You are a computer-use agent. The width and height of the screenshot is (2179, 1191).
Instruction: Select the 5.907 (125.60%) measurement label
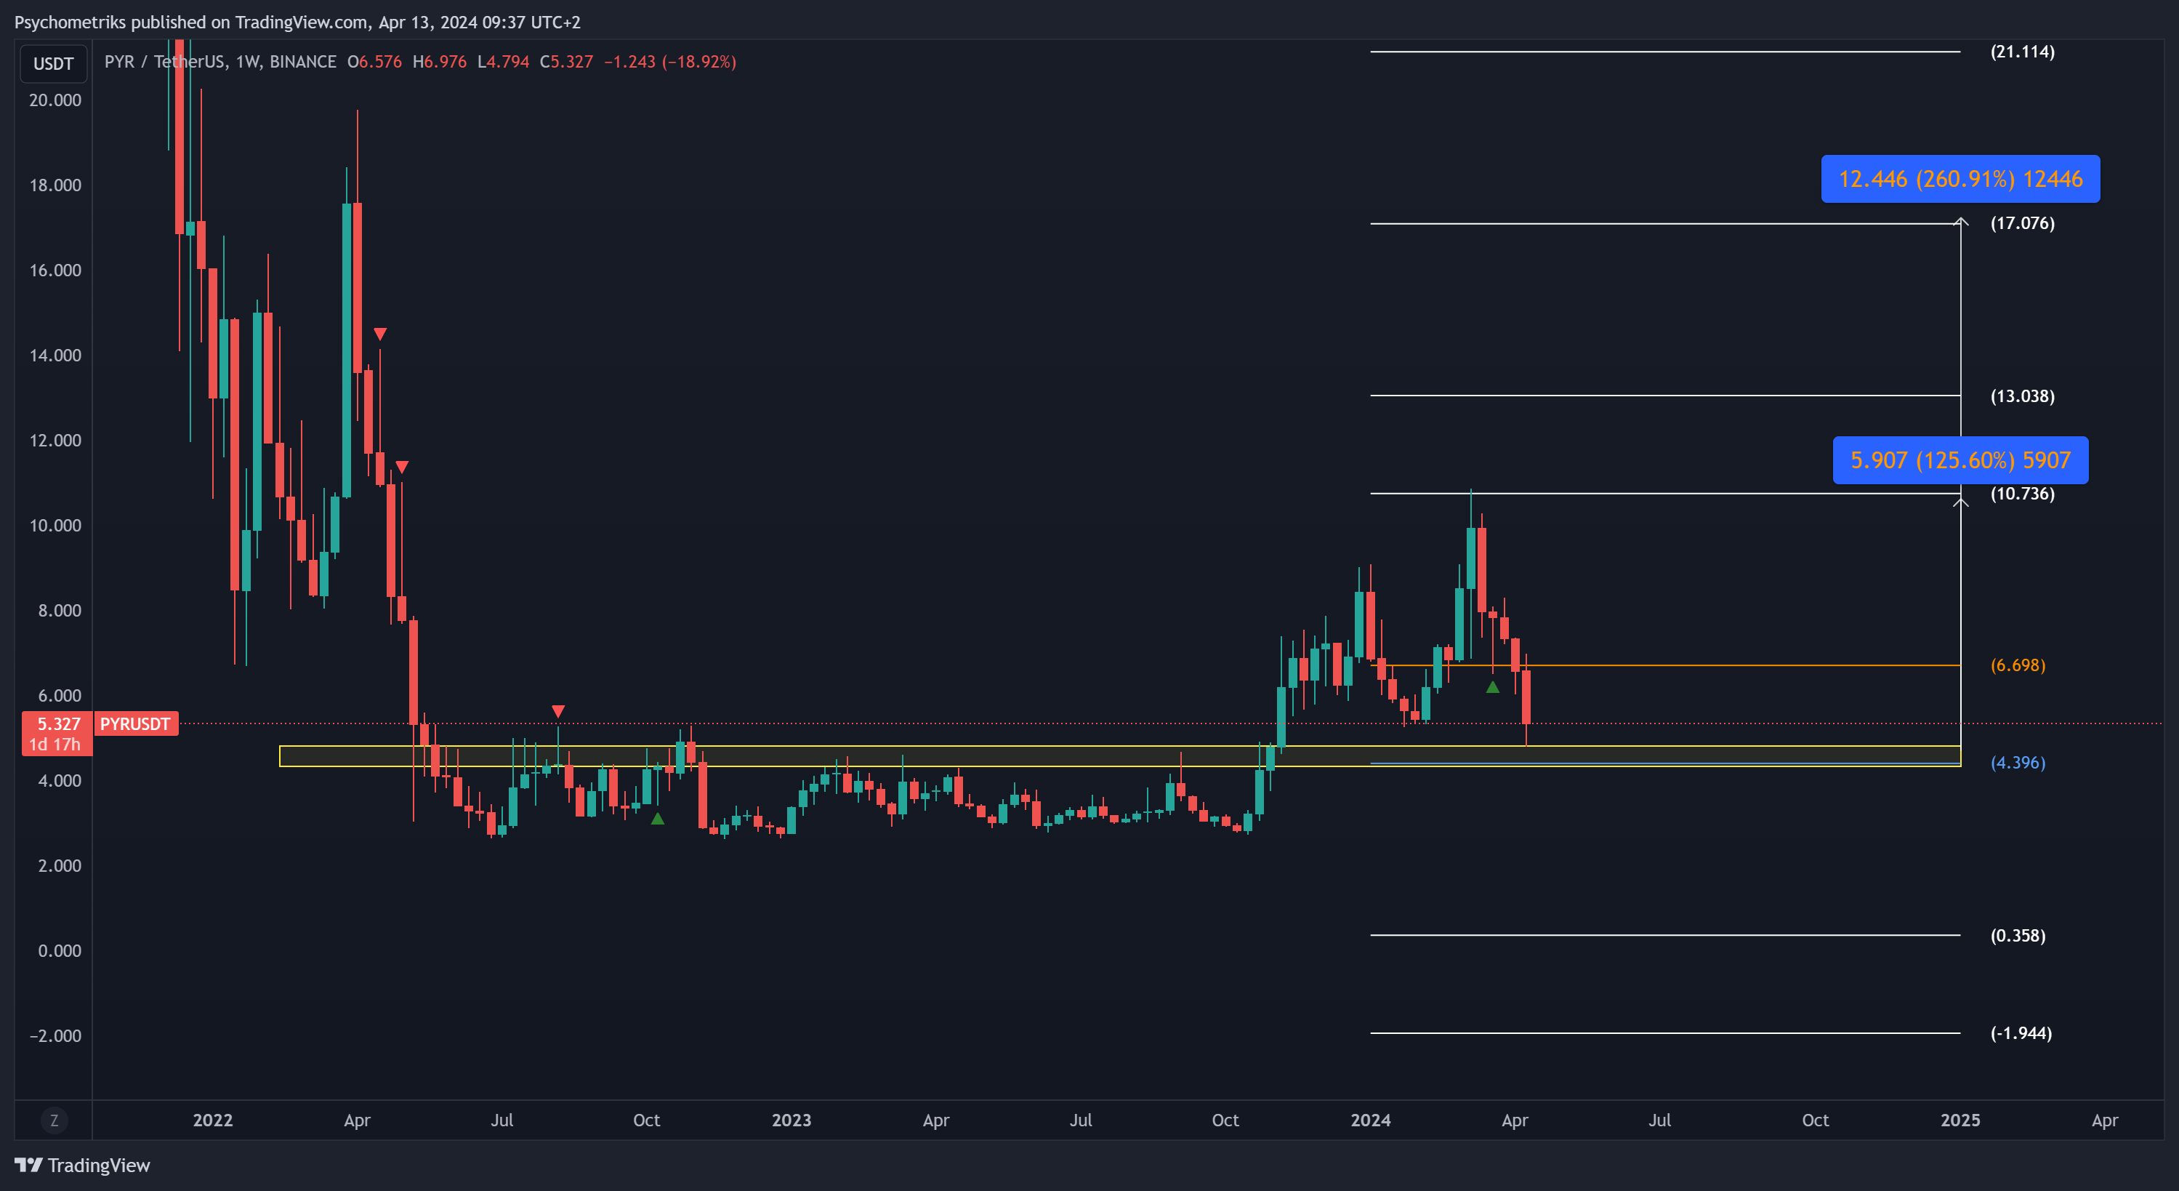1960,460
